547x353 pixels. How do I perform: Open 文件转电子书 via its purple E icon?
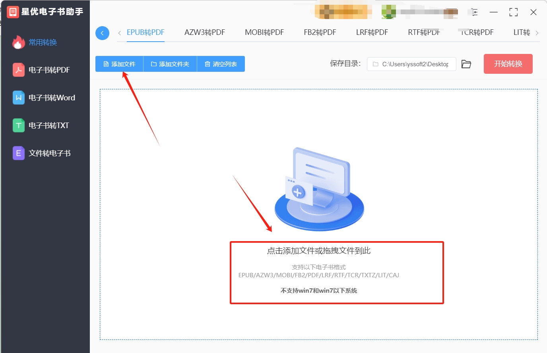[x=18, y=153]
